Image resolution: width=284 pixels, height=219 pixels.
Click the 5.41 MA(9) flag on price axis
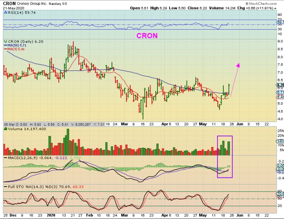(x=280, y=97)
